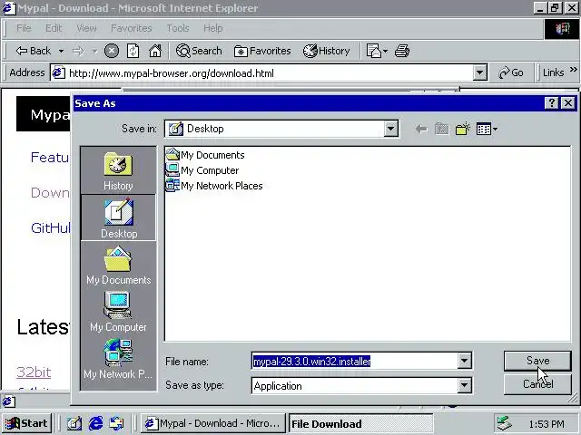Expand the Save in dropdown

[390, 129]
